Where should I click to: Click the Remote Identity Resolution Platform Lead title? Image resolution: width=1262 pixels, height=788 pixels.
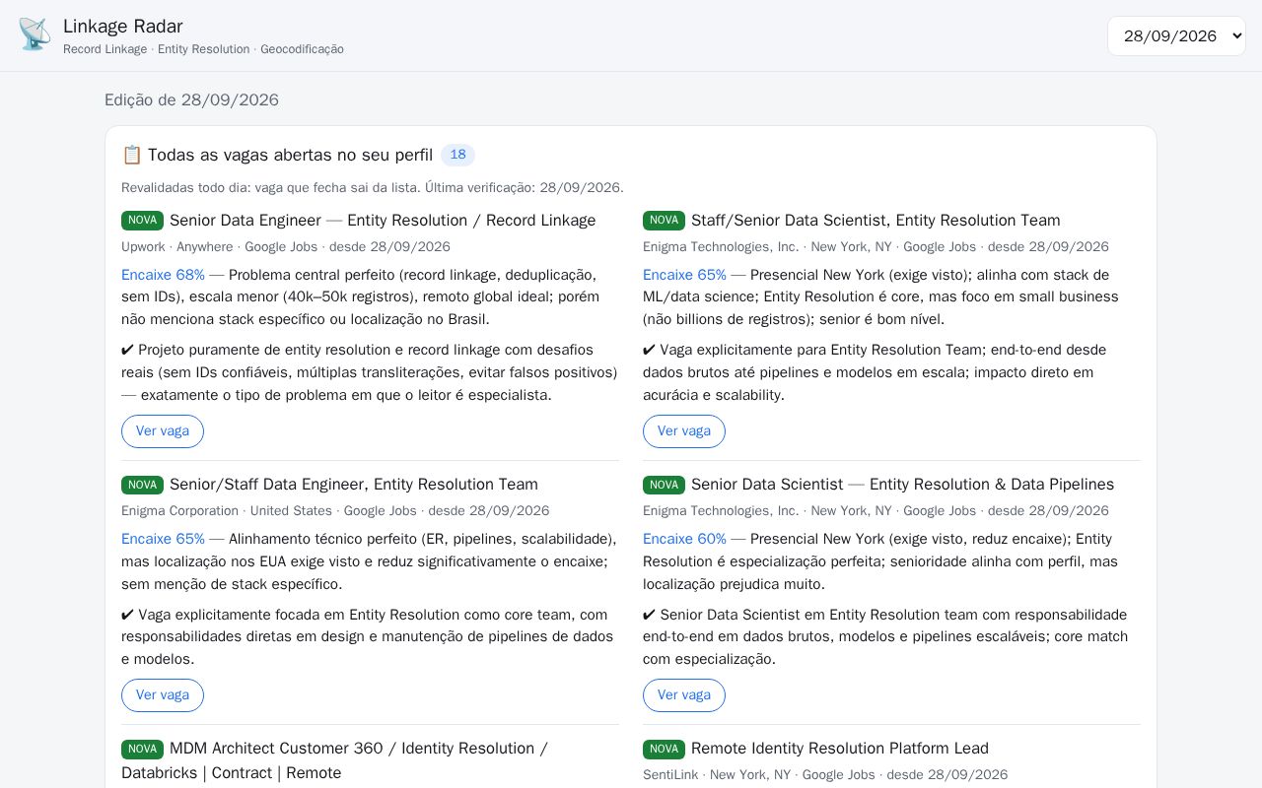pyautogui.click(x=840, y=748)
